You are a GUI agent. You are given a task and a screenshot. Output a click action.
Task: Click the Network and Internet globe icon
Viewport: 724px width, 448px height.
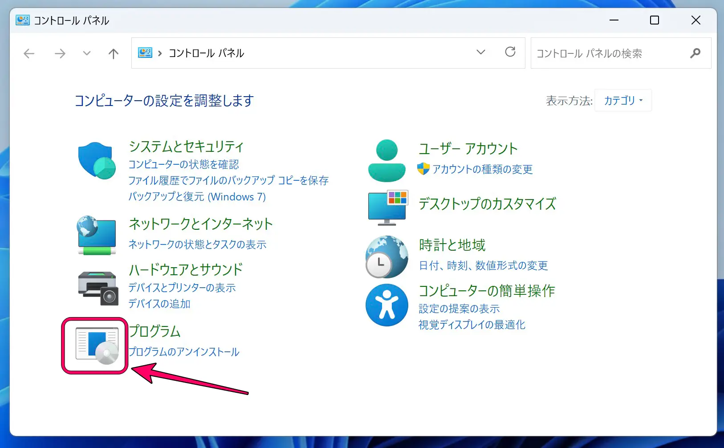[x=97, y=235]
